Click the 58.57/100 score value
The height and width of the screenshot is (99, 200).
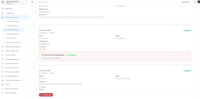(x=42, y=49)
